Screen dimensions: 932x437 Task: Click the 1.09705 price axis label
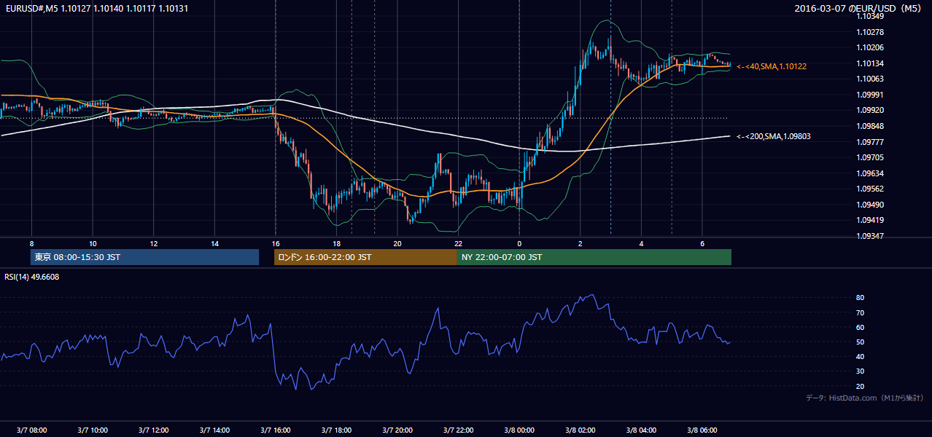click(870, 157)
